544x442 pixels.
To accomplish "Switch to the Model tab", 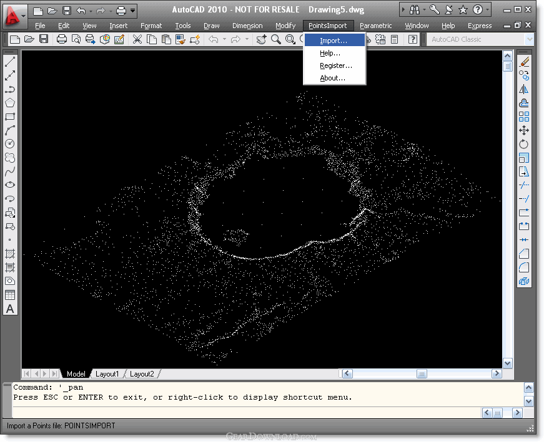I will (x=76, y=374).
